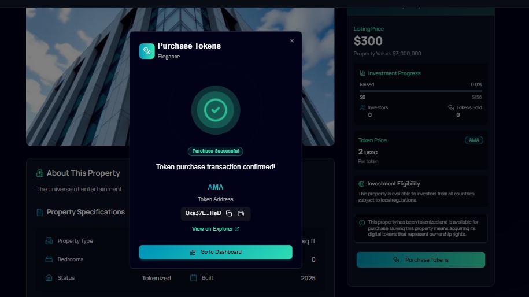Viewport: 529px width, 297px height.
Task: Click the green success checkmark circle
Action: 216,110
